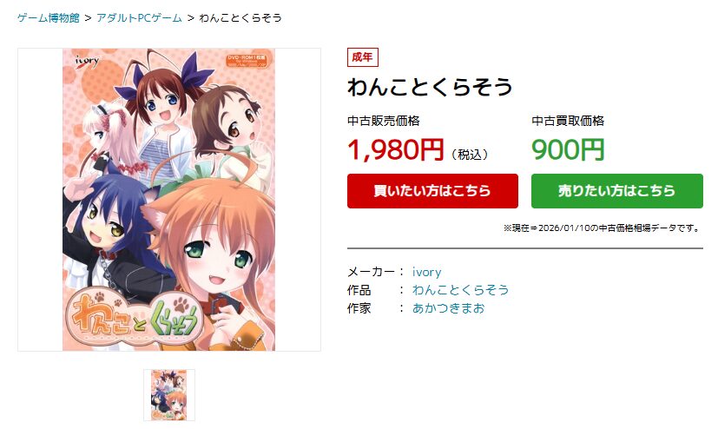
Task: Click the わんことくらそう title logo on the cover
Action: 136,317
